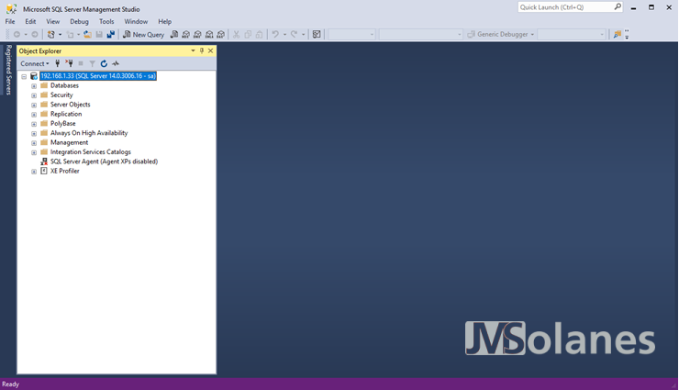The height and width of the screenshot is (390, 679).
Task: Click the MDX query icon
Action: tap(185, 35)
